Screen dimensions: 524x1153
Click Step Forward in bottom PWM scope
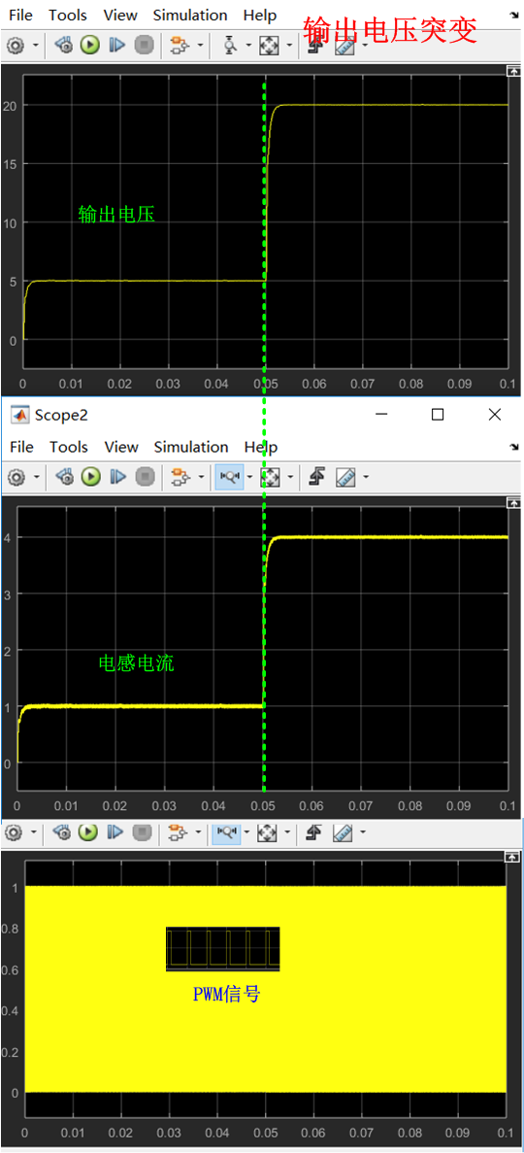tap(116, 833)
